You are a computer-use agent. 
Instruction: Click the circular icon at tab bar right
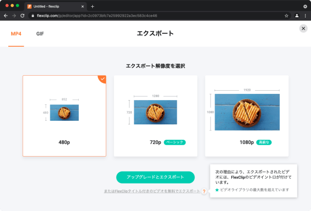point(305,7)
